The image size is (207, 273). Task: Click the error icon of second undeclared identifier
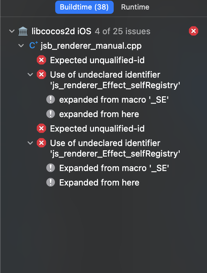coord(41,143)
